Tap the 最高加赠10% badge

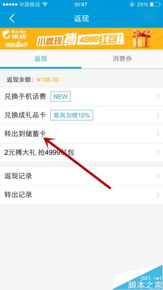[72, 115]
